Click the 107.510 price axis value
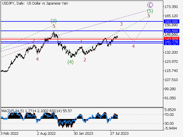 point(171,80)
